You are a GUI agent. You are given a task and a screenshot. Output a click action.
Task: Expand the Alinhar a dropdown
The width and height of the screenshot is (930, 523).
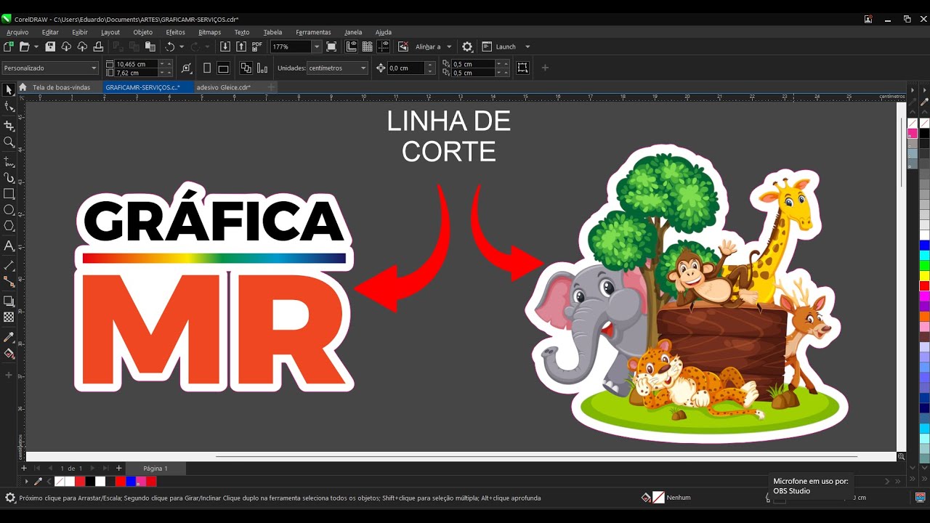(449, 46)
